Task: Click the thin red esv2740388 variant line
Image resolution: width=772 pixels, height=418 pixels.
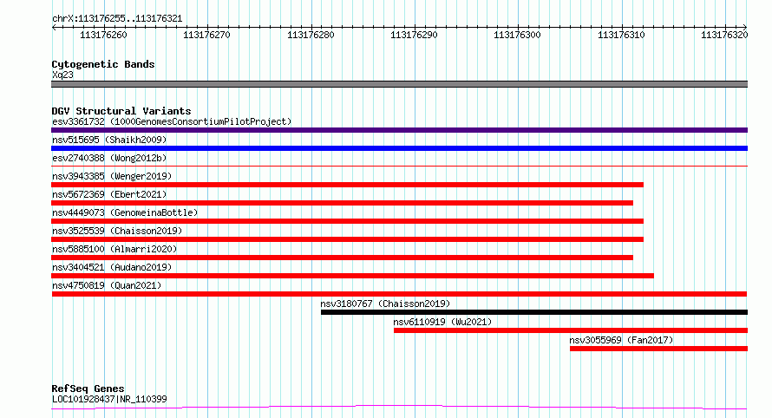Action: coord(399,166)
